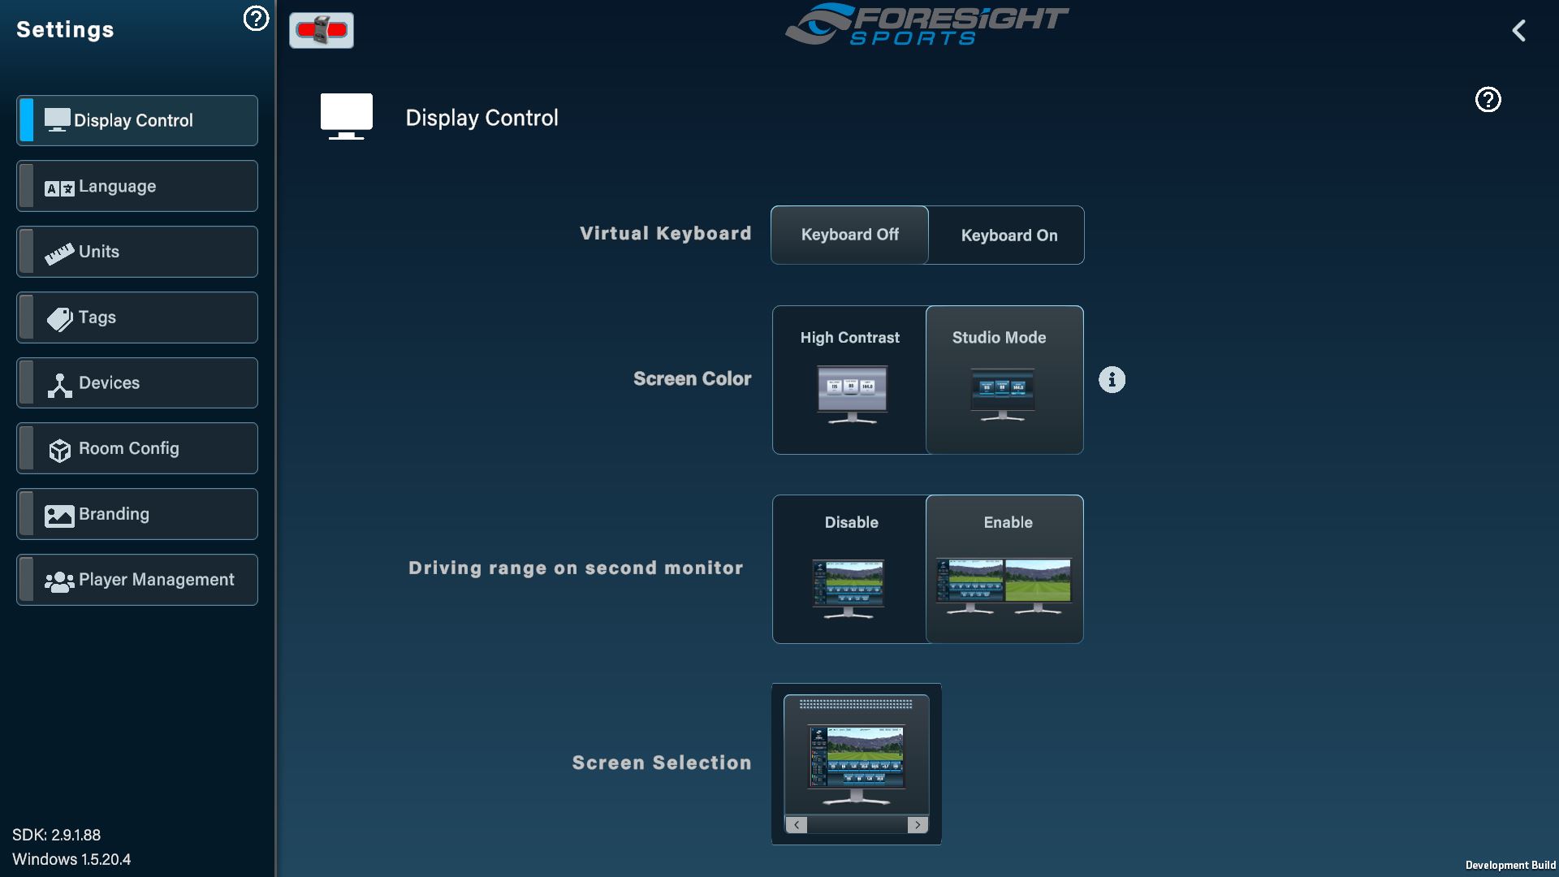
Task: Click the Screen Color info icon
Action: pos(1112,379)
